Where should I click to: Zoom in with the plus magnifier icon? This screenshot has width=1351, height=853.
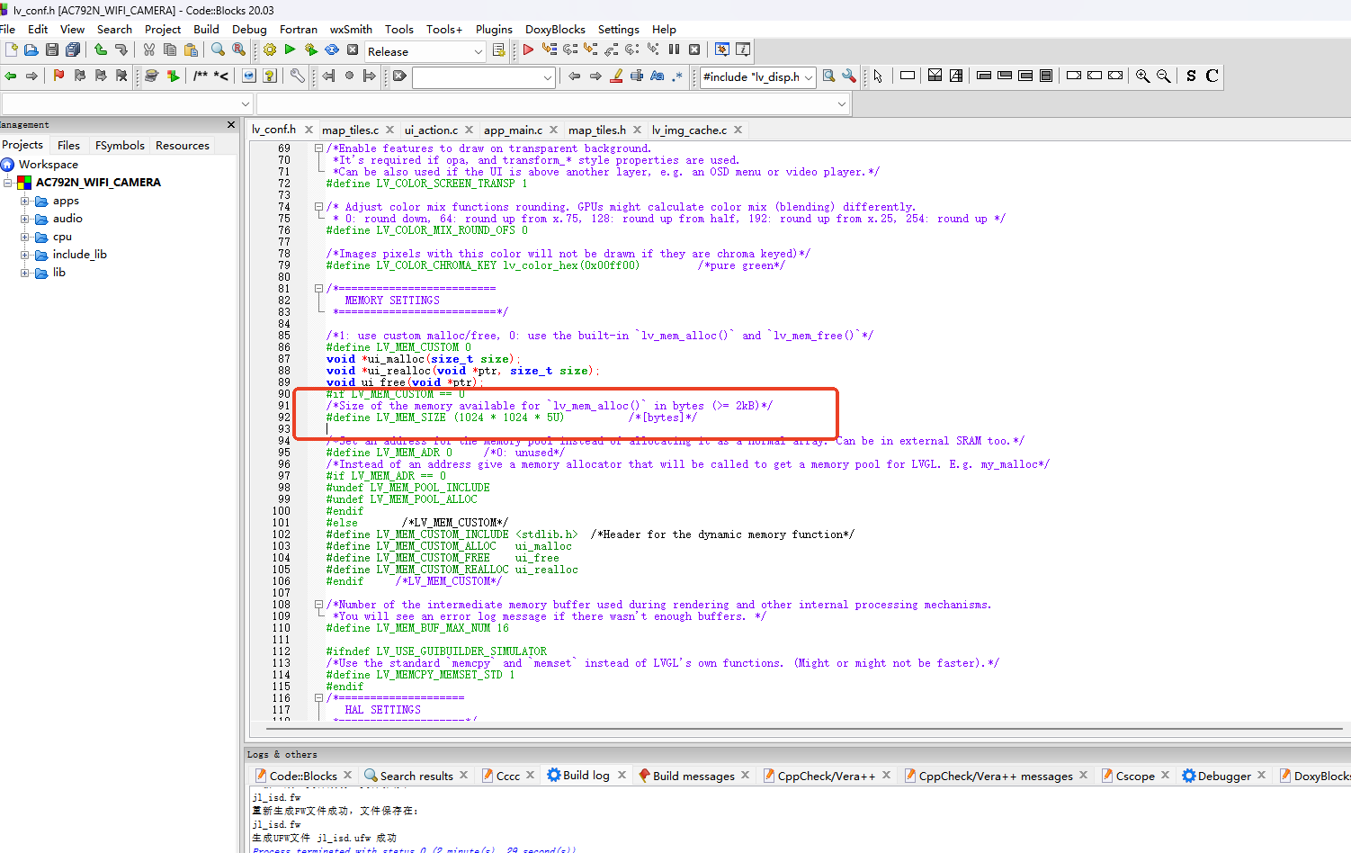1142,76
